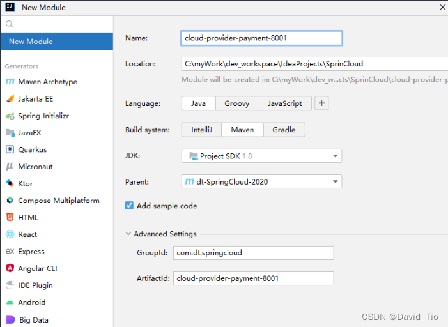Image resolution: width=448 pixels, height=327 pixels.
Task: Select the React generator icon
Action: pos(10,234)
